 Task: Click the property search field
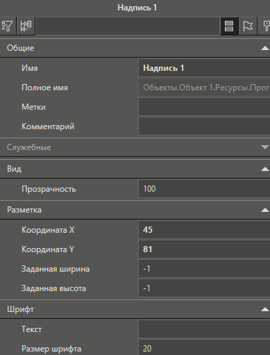128,26
